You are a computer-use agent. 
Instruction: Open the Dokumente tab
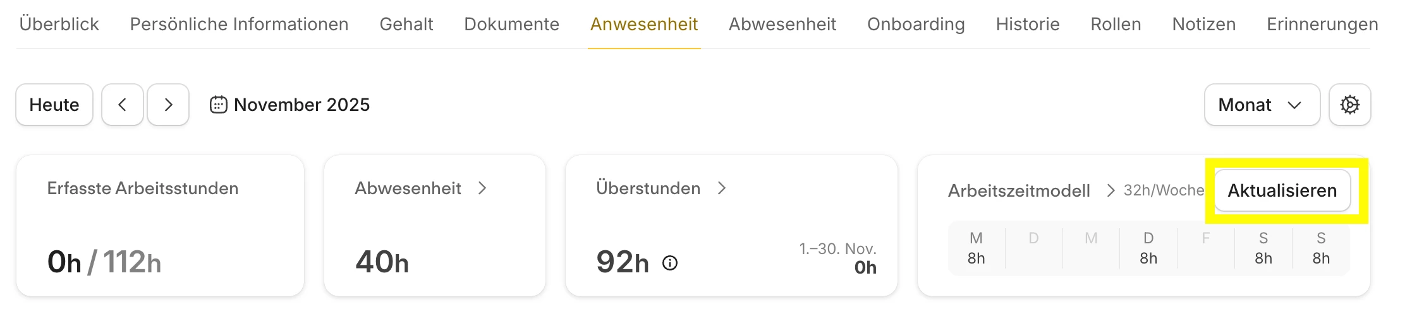[x=511, y=24]
